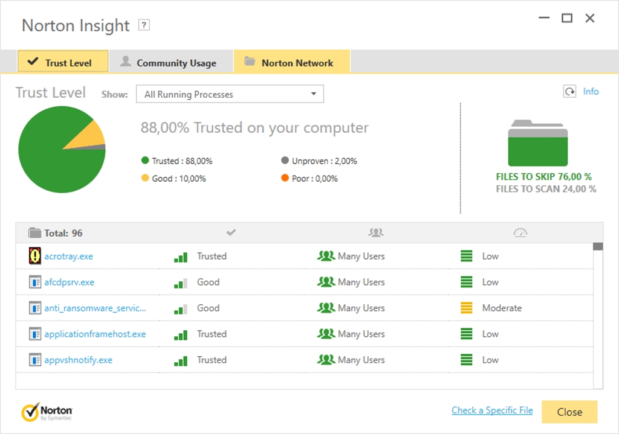Click the process list scrollbar thumb
Image resolution: width=619 pixels, height=434 pixels.
(x=598, y=246)
